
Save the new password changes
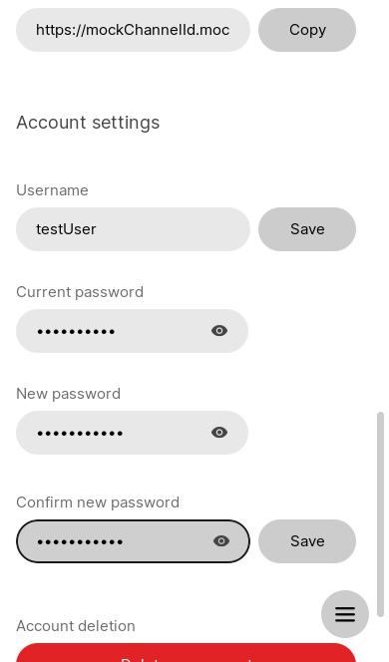pyautogui.click(x=307, y=541)
